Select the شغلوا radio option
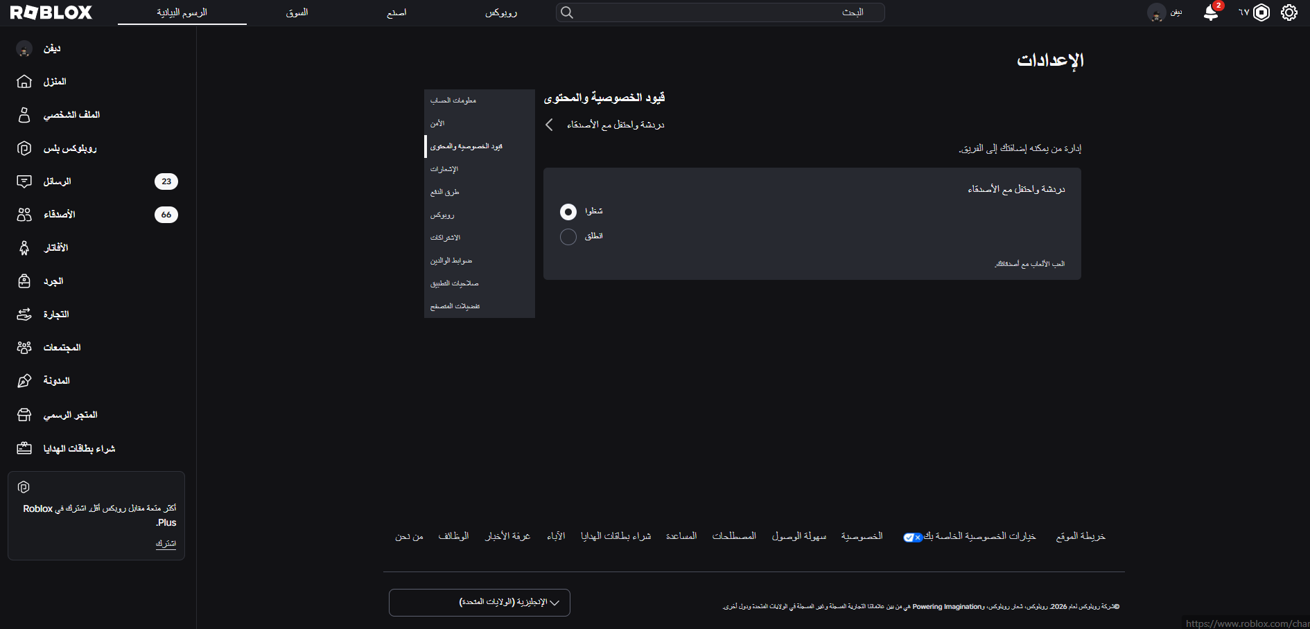1310x629 pixels. point(568,211)
